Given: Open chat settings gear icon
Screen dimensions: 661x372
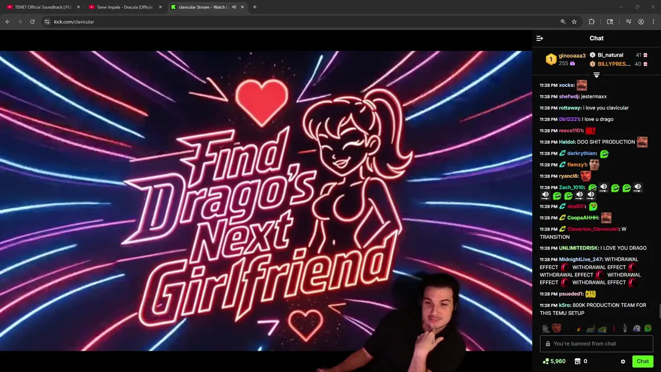Looking at the screenshot, I should [x=623, y=362].
